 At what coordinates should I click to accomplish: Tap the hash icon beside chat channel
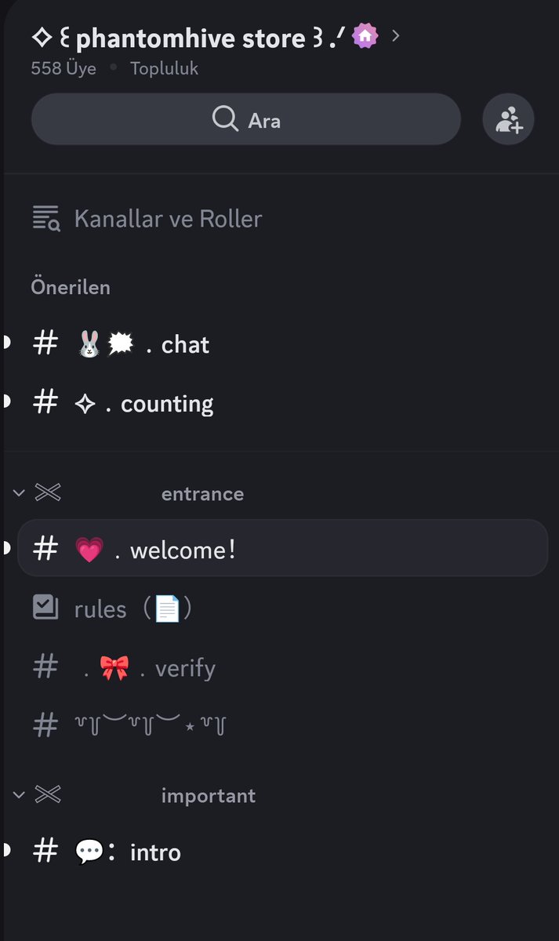click(45, 343)
